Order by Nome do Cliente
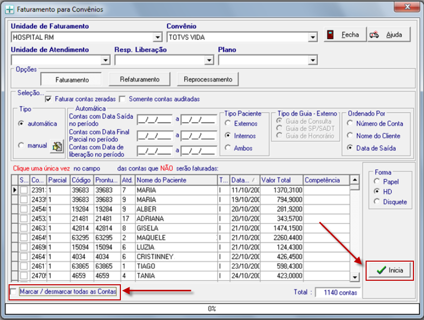Screen dimensions: 424x320 coord(350,135)
